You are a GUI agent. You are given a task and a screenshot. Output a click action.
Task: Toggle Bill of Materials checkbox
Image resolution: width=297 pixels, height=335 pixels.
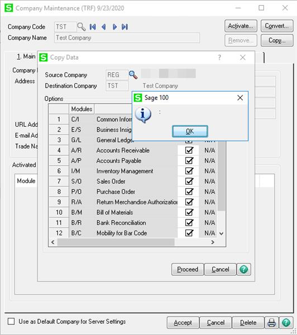(x=189, y=212)
